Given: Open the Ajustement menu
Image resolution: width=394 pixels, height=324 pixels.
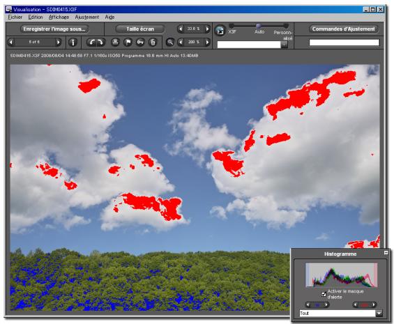Looking at the screenshot, I should pos(87,17).
